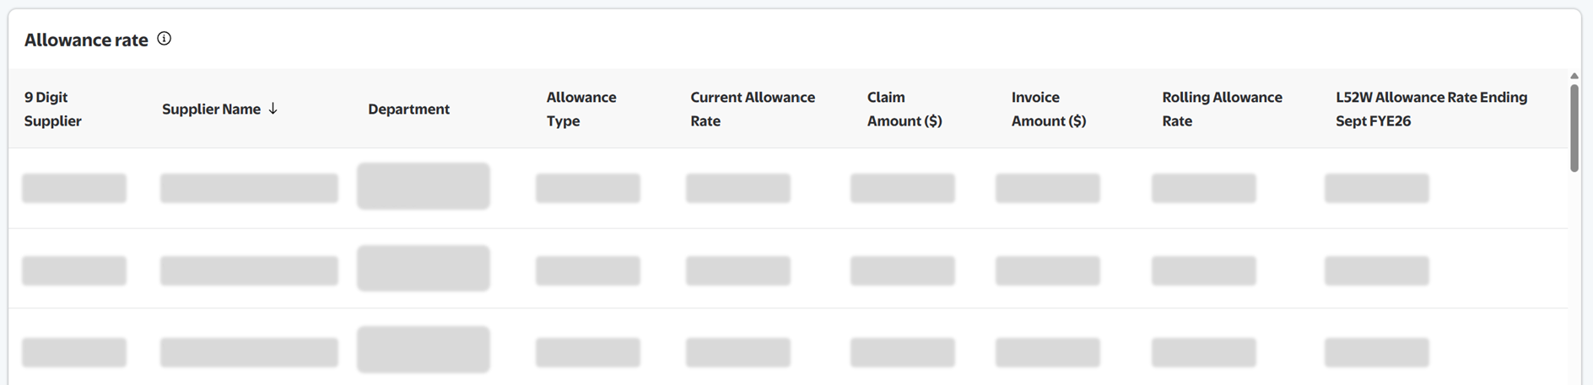
Task: Select second row's Supplier Name loading placeholder
Action: click(249, 270)
